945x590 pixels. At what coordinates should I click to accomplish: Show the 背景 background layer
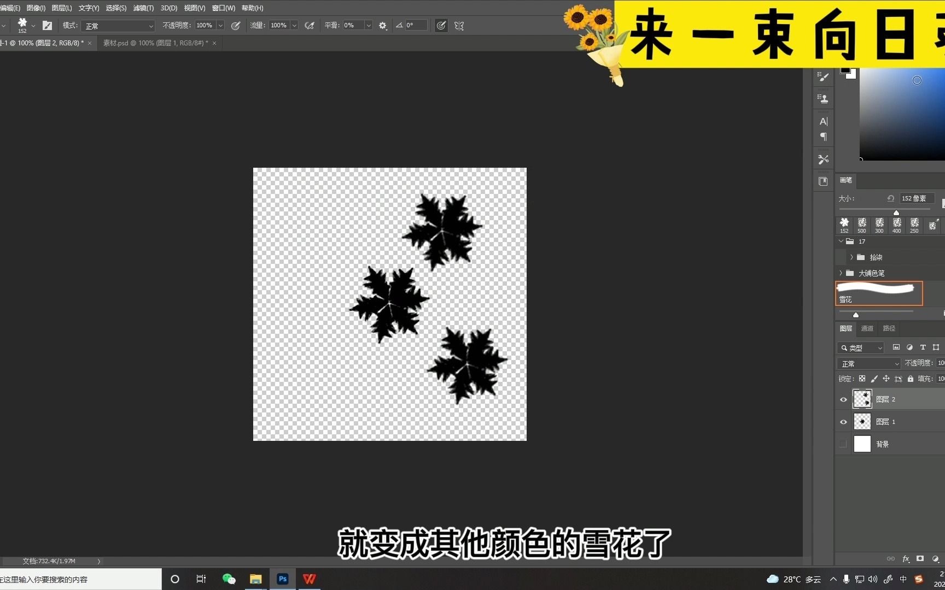pos(843,444)
